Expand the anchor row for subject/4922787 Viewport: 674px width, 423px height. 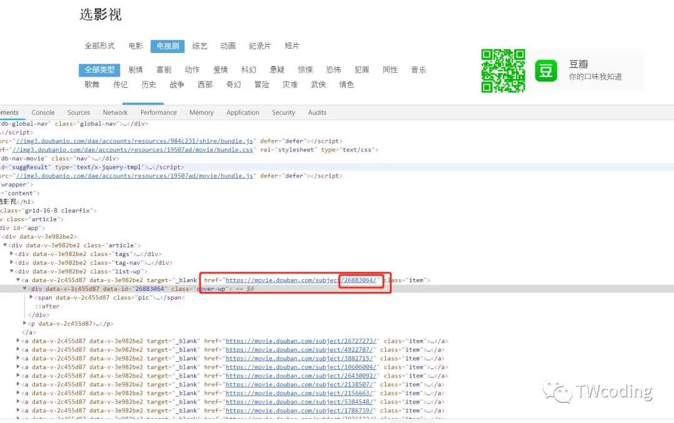[18, 349]
